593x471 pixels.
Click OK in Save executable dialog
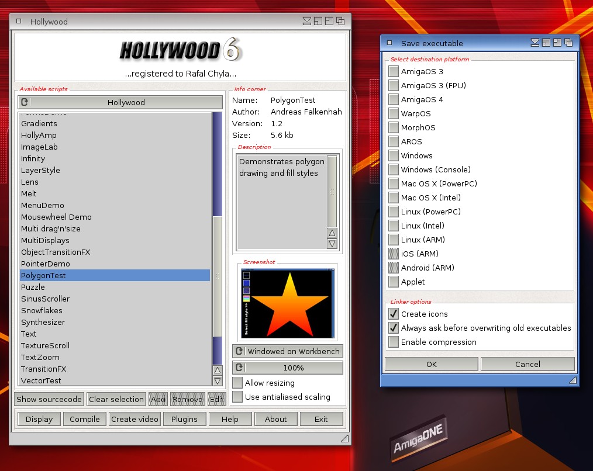432,364
